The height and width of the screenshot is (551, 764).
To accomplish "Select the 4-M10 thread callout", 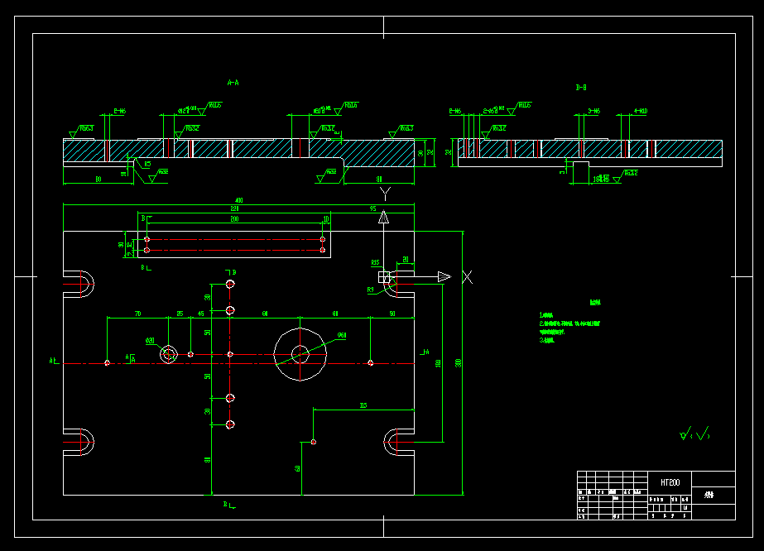I will 641,111.
